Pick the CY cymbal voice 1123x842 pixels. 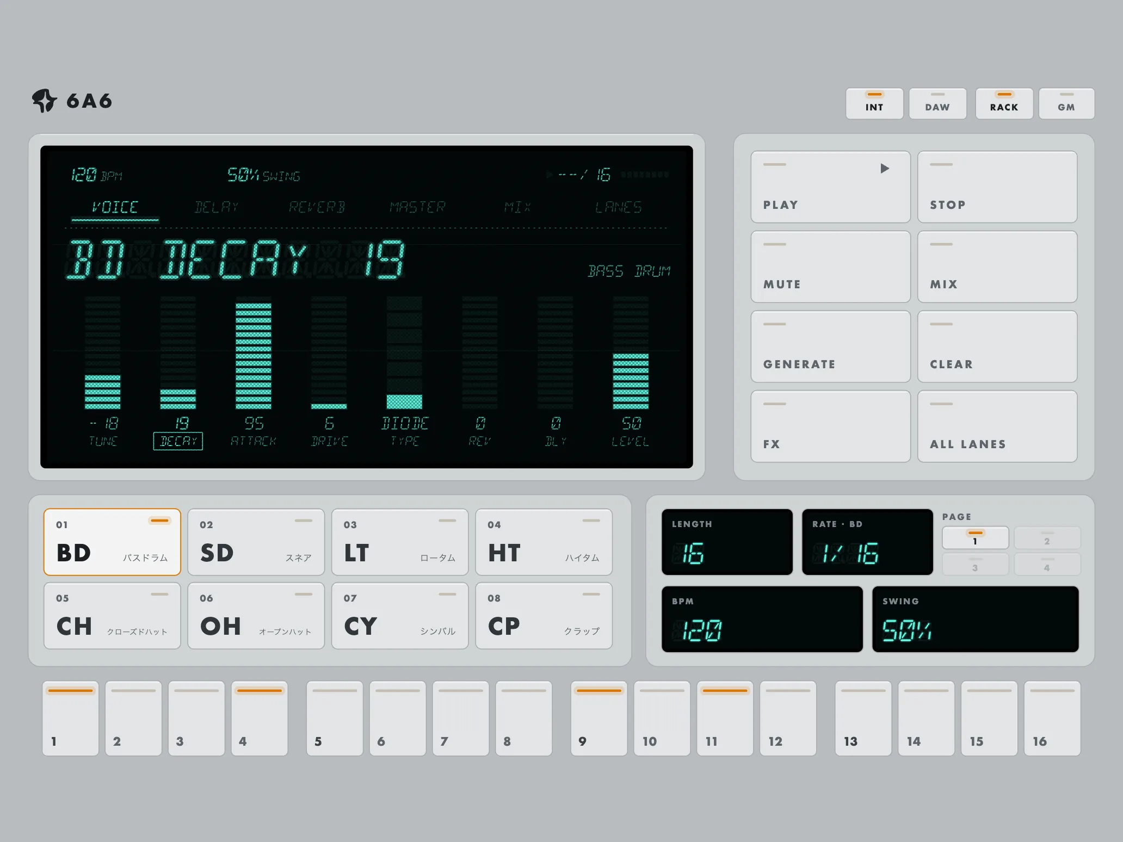[x=400, y=616]
